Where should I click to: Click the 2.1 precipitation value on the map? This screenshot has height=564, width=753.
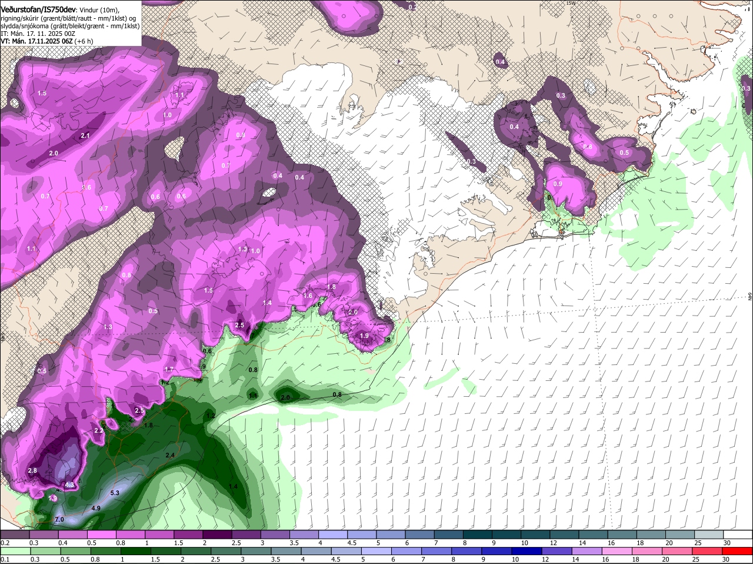85,136
